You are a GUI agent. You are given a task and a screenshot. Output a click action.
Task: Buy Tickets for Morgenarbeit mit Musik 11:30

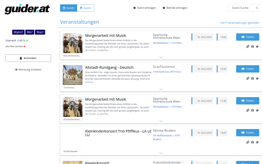point(248,101)
